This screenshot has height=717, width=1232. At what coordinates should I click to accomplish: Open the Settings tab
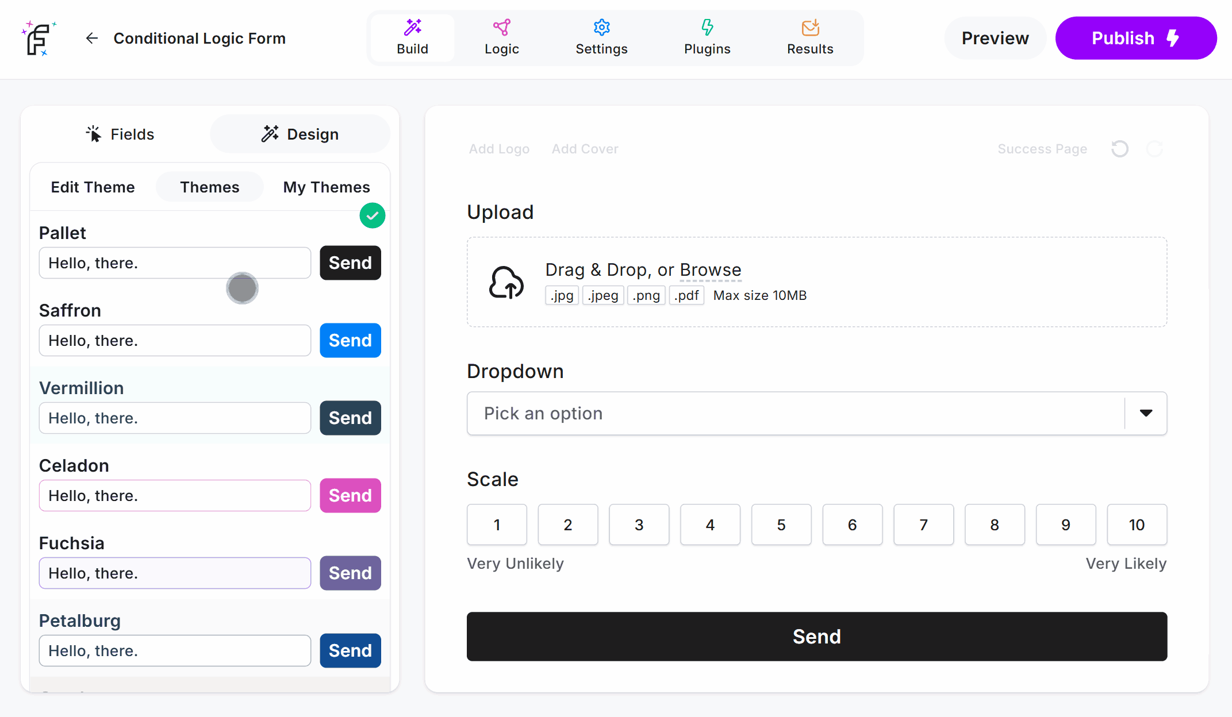601,38
